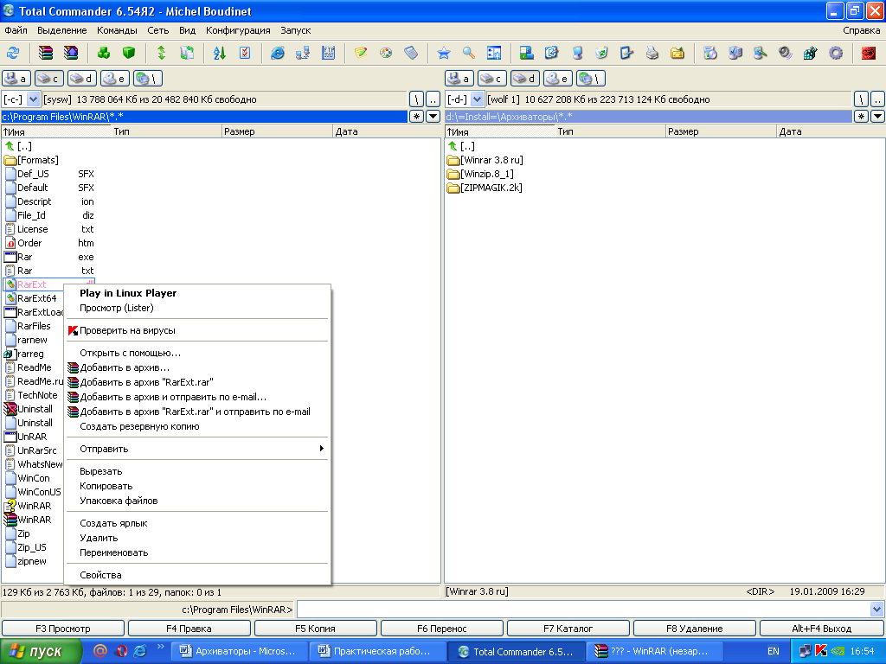Open the left panel [-c-] drive dropdown

(33, 99)
